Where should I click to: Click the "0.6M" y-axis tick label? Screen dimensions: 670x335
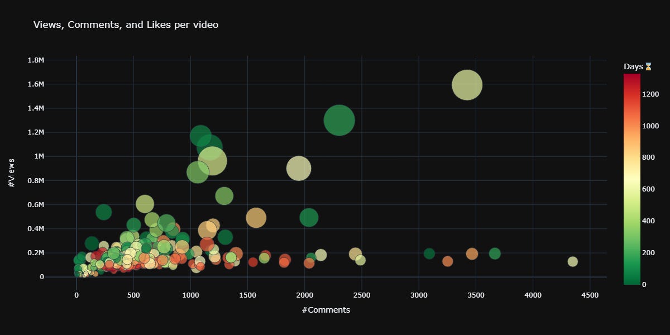tap(36, 204)
